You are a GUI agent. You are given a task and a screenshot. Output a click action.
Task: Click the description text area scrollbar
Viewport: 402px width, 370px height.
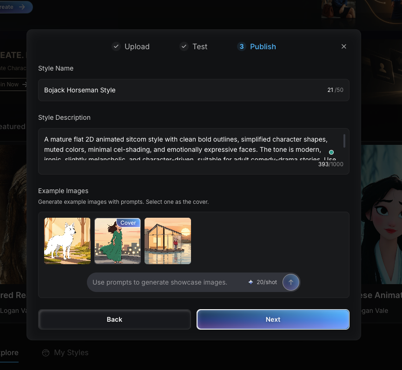344,141
